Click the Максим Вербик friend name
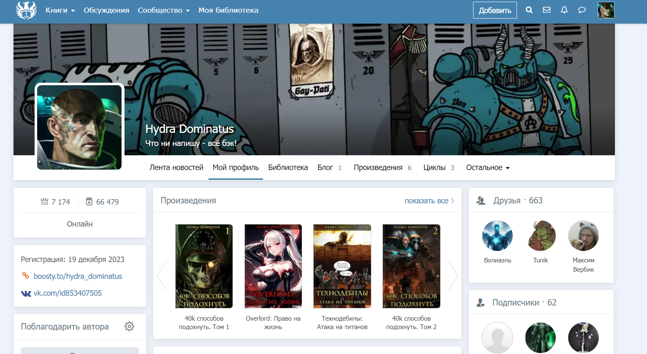Image resolution: width=647 pixels, height=354 pixels. coord(583,265)
